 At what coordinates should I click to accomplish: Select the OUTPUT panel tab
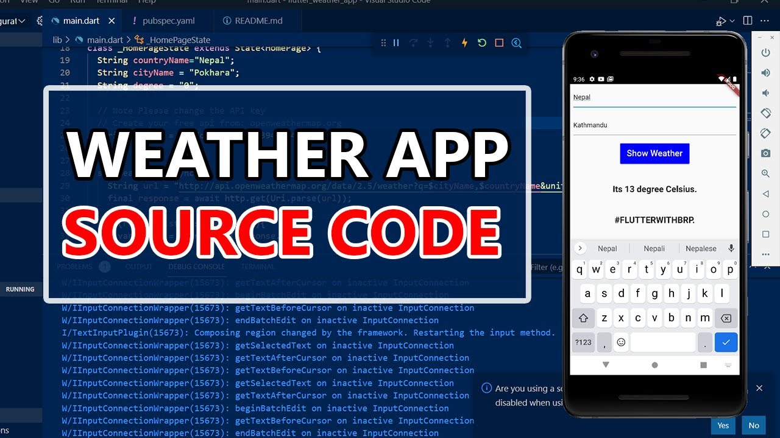click(x=139, y=266)
